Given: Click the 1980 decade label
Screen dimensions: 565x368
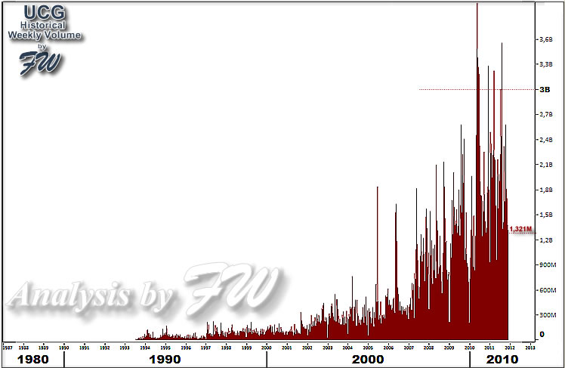Looking at the screenshot, I should pos(32,360).
